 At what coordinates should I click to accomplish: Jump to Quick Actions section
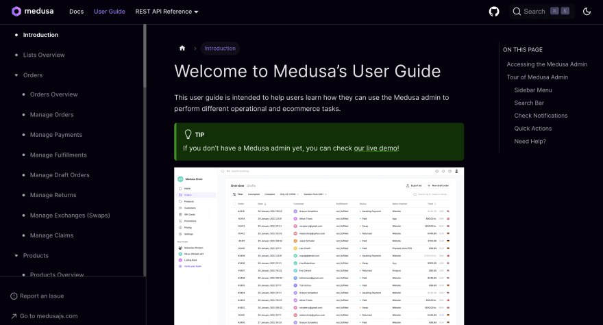tap(533, 129)
